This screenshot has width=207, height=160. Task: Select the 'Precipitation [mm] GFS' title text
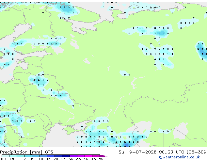[26, 152]
